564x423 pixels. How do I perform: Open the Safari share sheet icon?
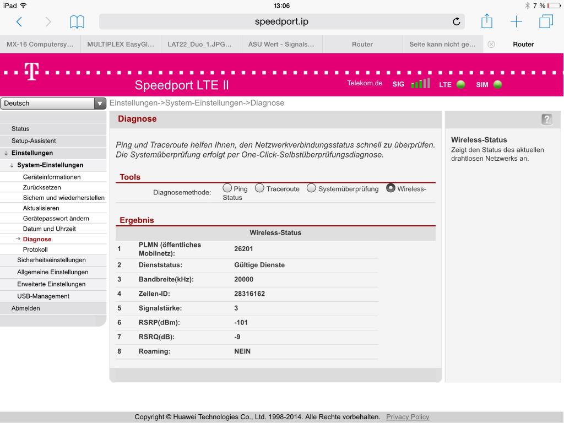[x=487, y=21]
